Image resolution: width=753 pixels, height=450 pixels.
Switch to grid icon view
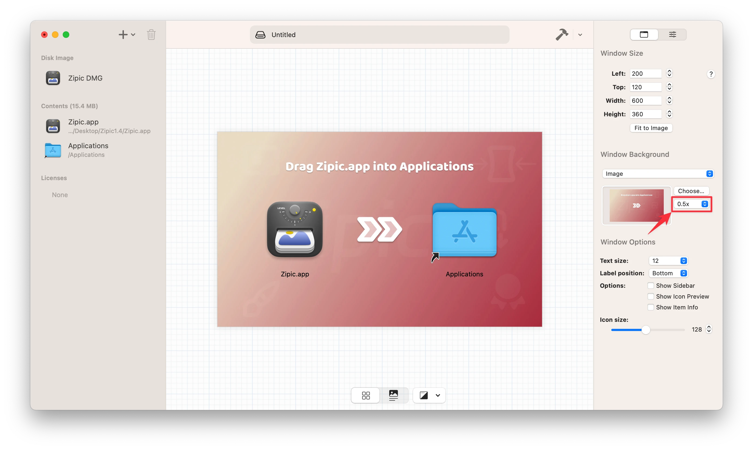tap(366, 395)
